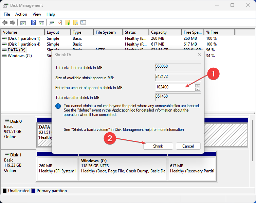Open the Help menu
The height and width of the screenshot is (203, 256).
pos(51,14)
